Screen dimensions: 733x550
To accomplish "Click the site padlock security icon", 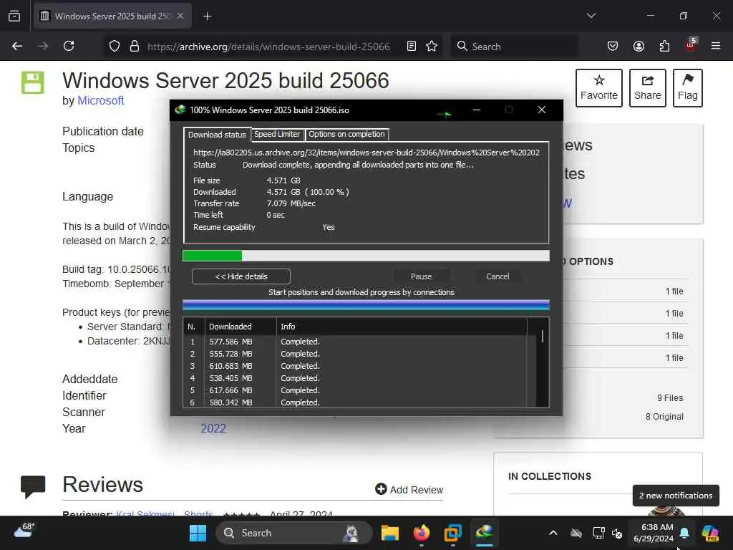I will coord(134,46).
